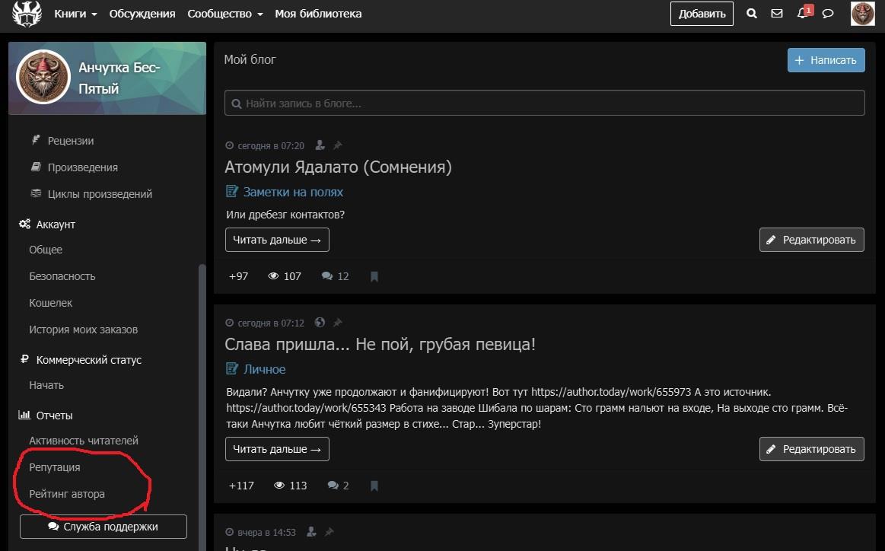Open the mail envelope icon

pyautogui.click(x=777, y=14)
